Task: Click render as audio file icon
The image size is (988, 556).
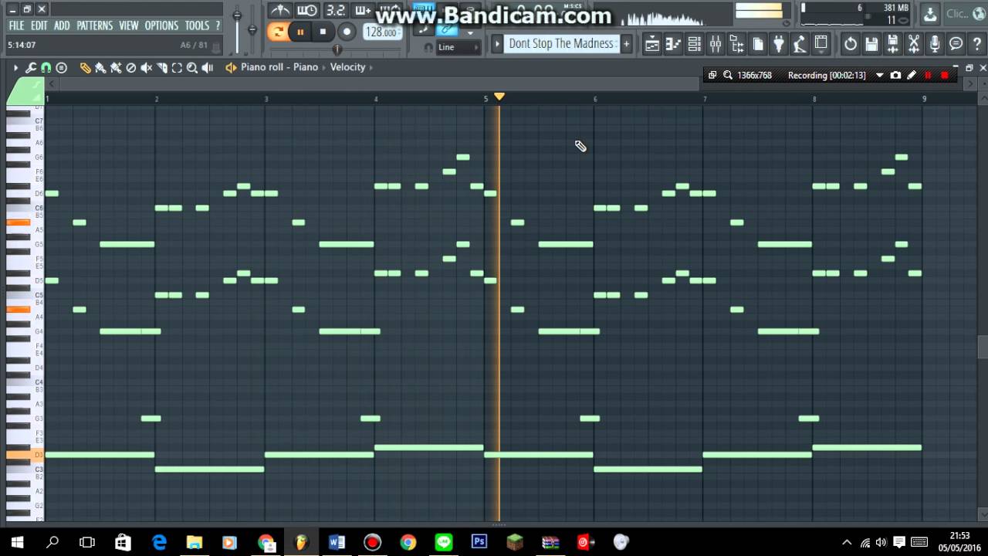Action: point(893,44)
